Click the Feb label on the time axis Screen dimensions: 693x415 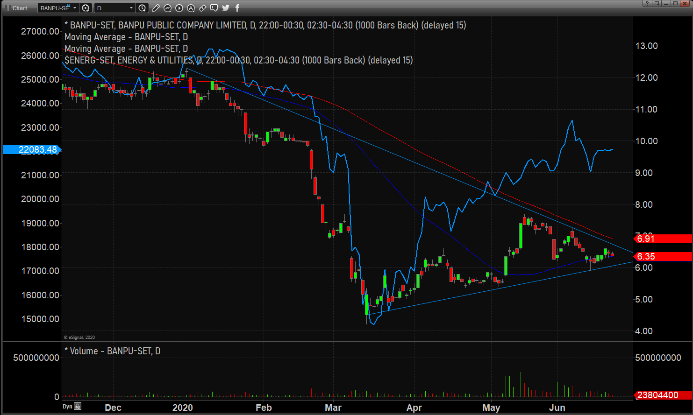264,408
